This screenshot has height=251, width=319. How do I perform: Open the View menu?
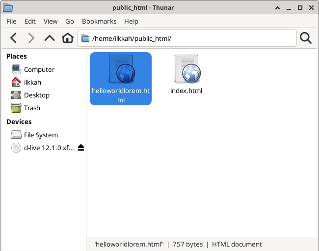(51, 21)
